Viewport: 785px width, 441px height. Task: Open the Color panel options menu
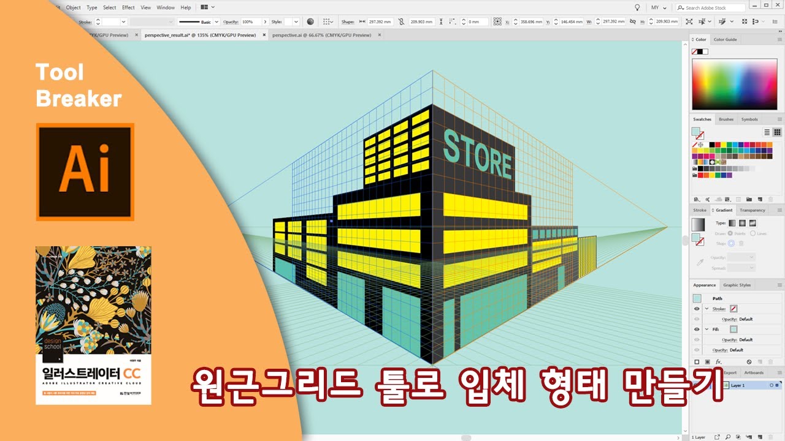[x=779, y=39]
